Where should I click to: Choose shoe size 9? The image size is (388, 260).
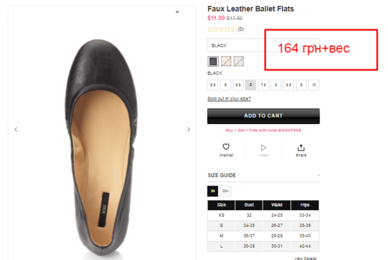coord(301,85)
